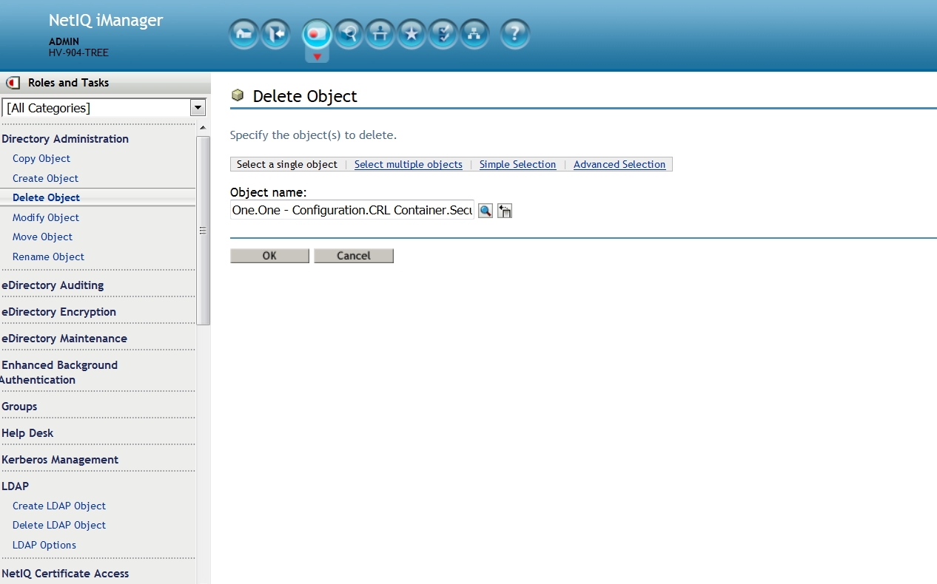Expand the Help Desk category
Image resolution: width=937 pixels, height=584 pixels.
(x=27, y=433)
